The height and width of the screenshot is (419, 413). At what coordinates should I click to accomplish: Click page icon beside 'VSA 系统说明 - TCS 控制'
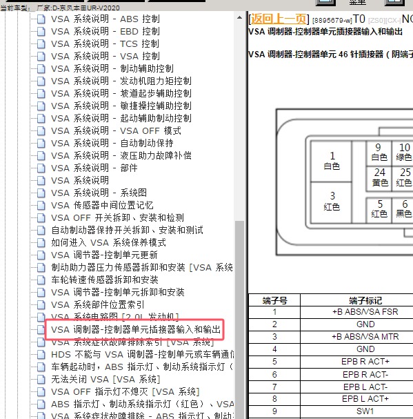[x=41, y=44]
